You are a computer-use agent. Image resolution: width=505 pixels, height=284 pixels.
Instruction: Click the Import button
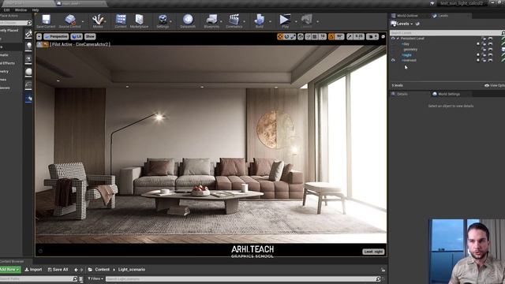click(33, 270)
